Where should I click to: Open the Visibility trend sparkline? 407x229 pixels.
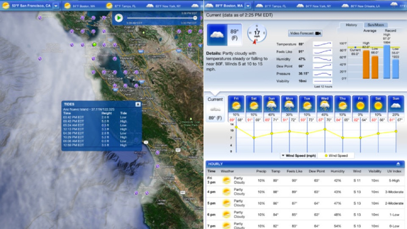[x=323, y=81]
